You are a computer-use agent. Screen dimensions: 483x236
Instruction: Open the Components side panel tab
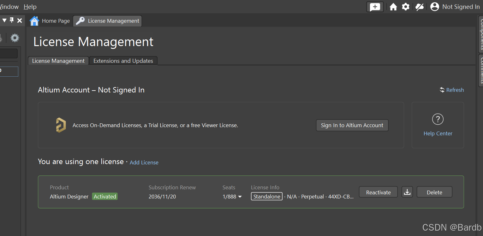pos(481,35)
